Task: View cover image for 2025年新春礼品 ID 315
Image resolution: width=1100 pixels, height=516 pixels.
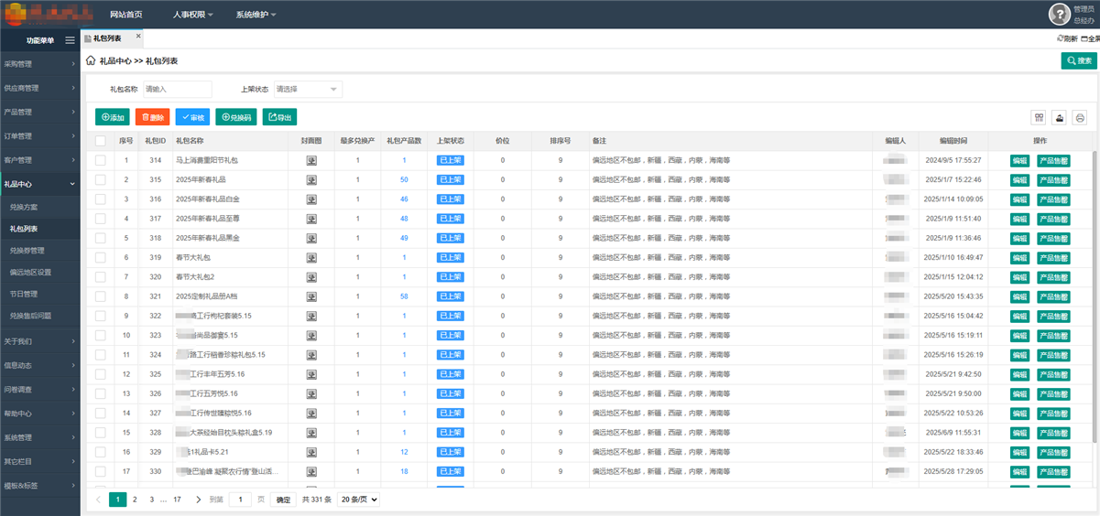Action: [x=311, y=179]
